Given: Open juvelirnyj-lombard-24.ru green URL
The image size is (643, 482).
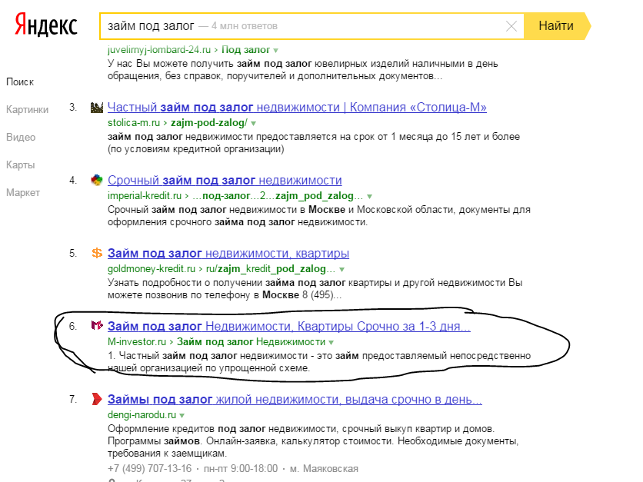Looking at the screenshot, I should [x=159, y=50].
